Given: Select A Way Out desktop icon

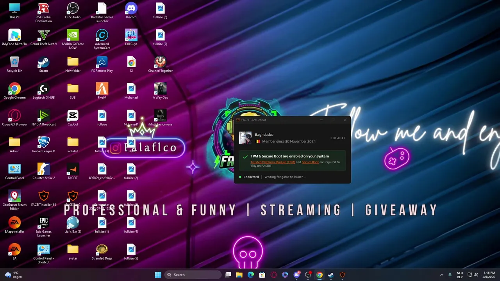Looking at the screenshot, I should pyautogui.click(x=160, y=91).
